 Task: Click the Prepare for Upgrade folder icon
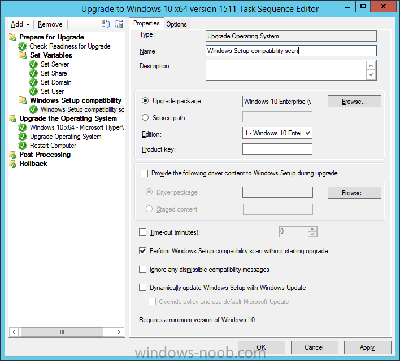[12, 37]
